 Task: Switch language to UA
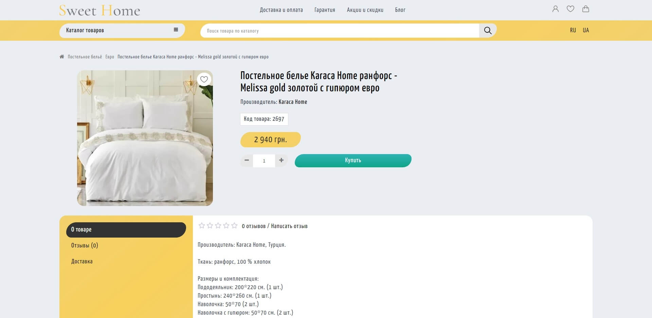[x=586, y=30]
